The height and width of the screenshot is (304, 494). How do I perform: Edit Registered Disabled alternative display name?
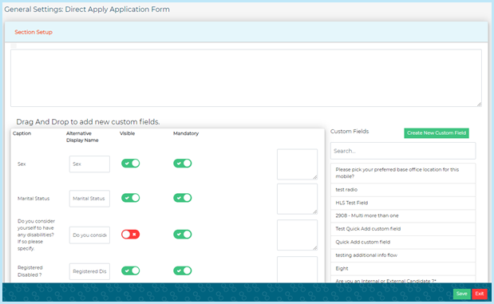pos(89,271)
